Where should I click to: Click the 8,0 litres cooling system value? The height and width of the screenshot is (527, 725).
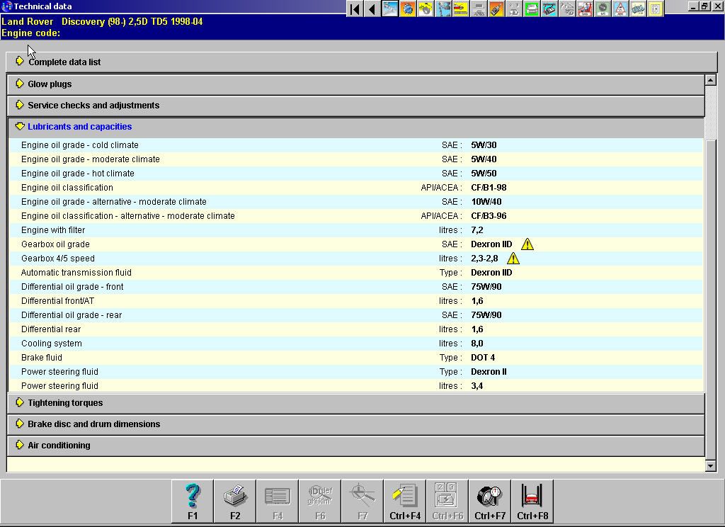[477, 344]
